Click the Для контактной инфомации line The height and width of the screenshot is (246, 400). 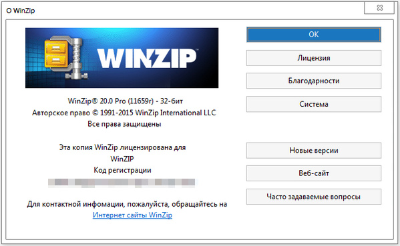[x=127, y=204]
